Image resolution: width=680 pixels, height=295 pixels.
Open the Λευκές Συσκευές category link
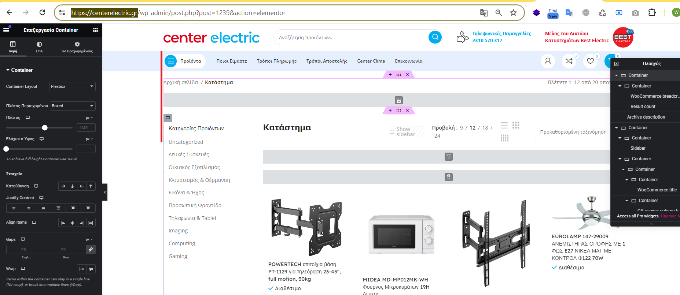click(x=189, y=154)
